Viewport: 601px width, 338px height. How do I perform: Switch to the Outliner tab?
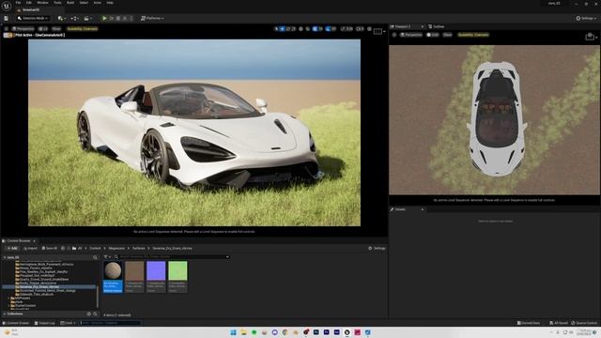pyautogui.click(x=436, y=26)
